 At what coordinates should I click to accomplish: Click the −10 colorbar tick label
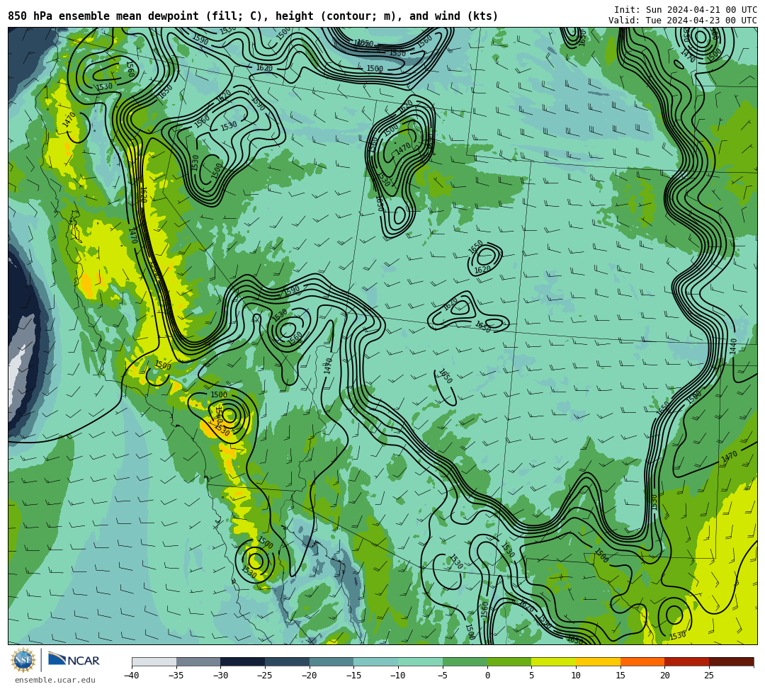[398, 676]
